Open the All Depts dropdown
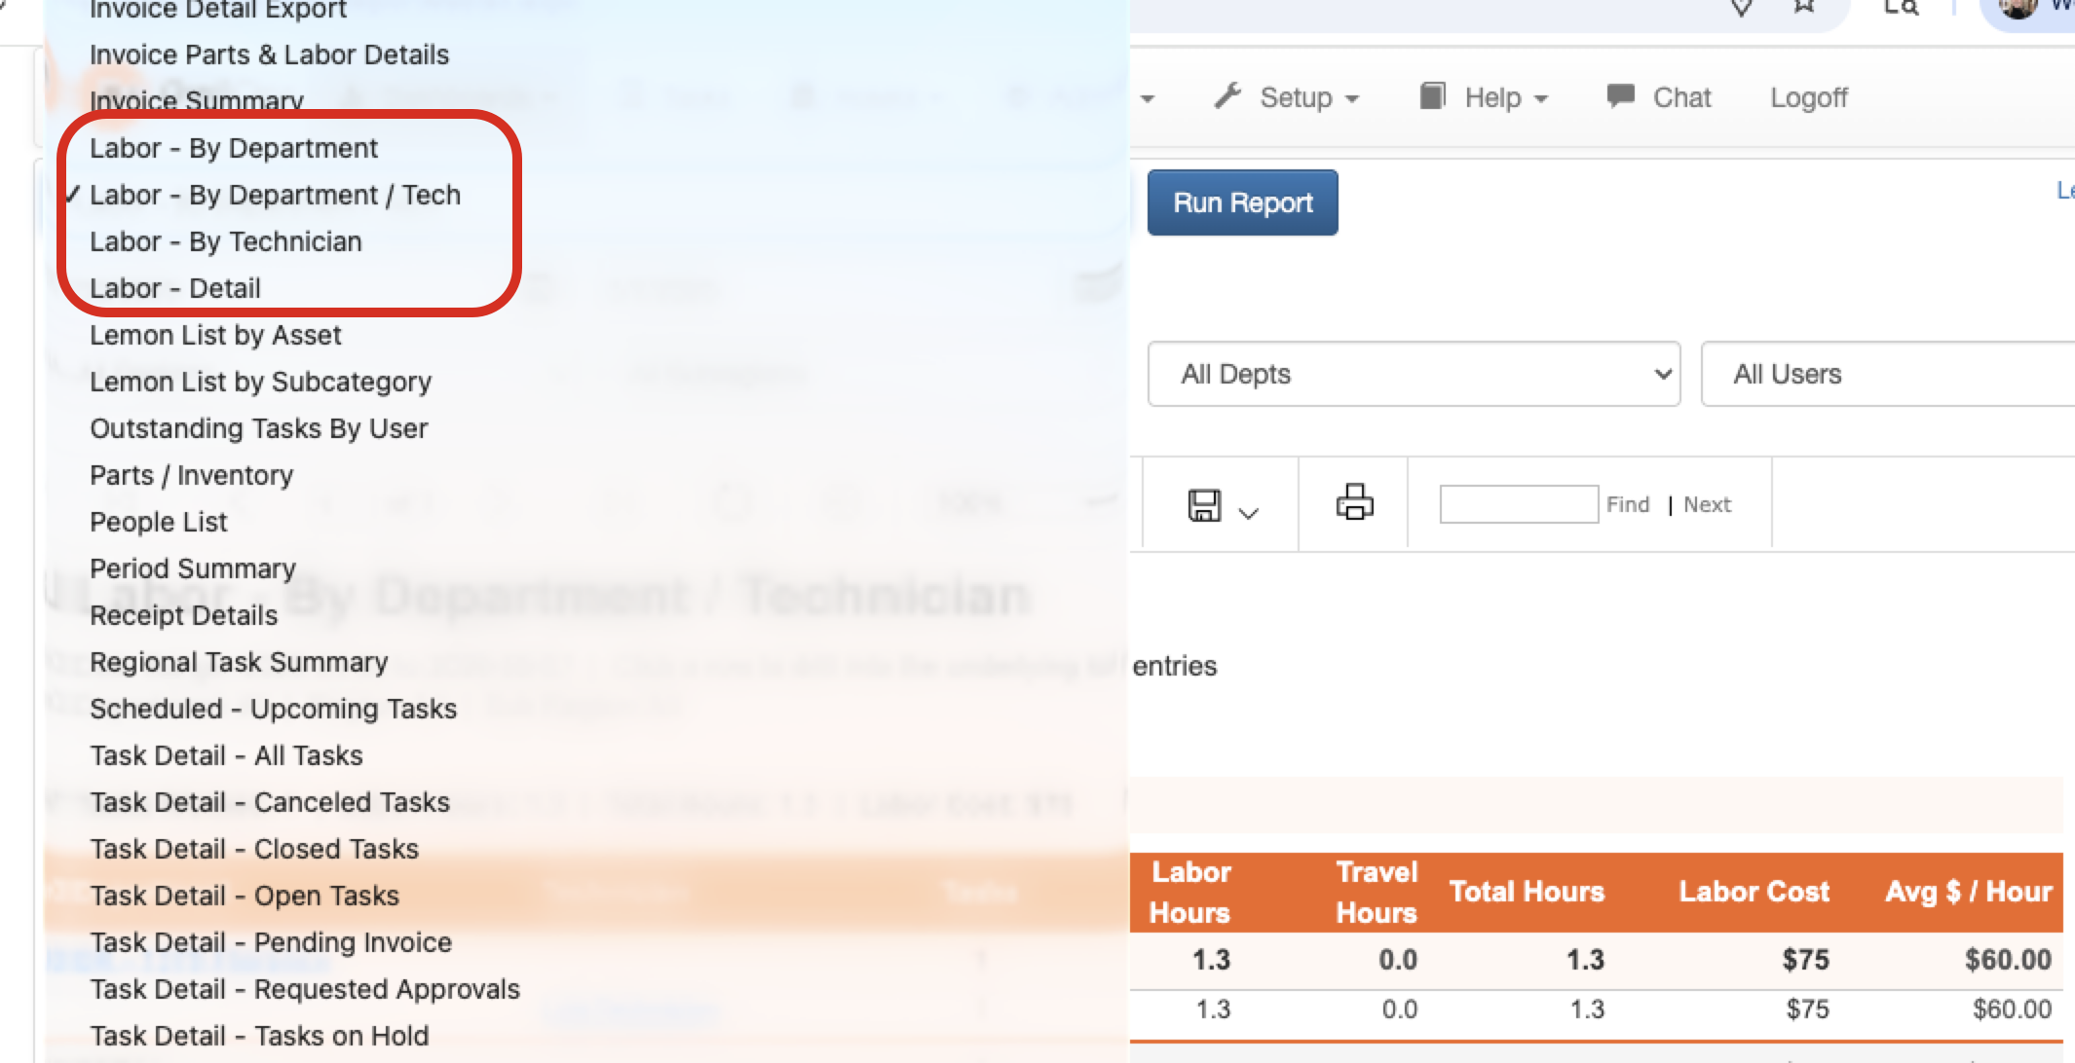 (x=1414, y=374)
